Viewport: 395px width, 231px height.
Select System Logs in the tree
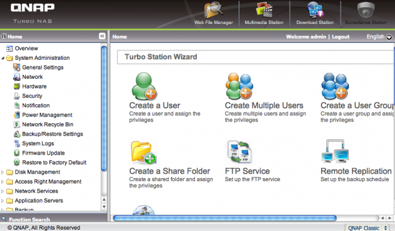(x=38, y=144)
